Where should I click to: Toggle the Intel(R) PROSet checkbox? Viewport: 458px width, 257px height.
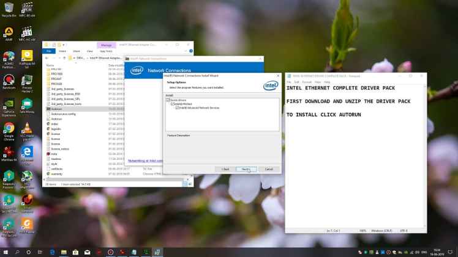(x=173, y=104)
